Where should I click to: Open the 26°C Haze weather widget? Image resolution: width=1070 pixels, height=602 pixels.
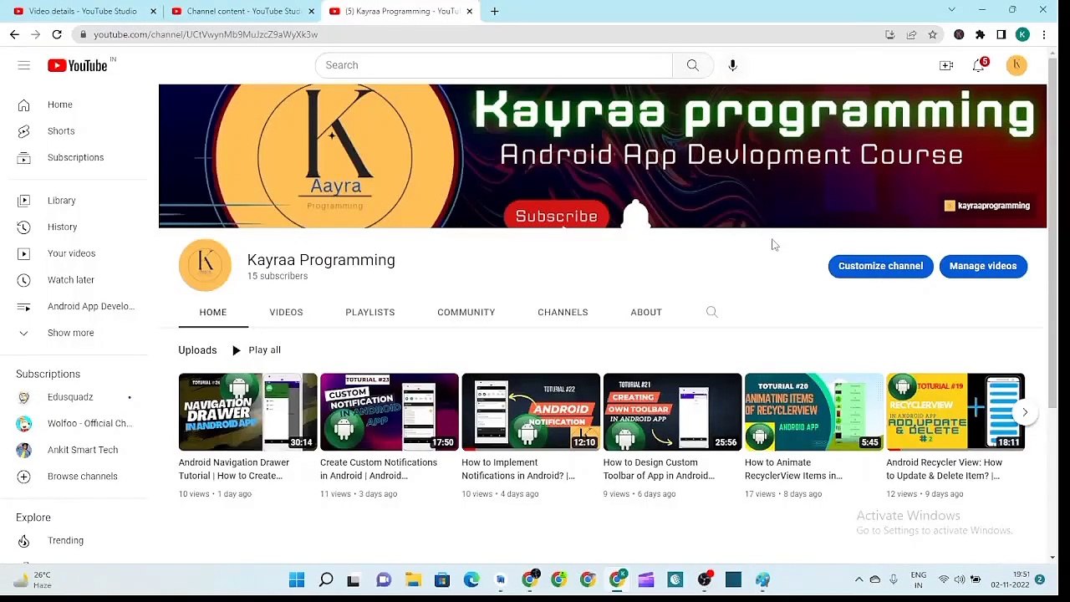point(33,579)
